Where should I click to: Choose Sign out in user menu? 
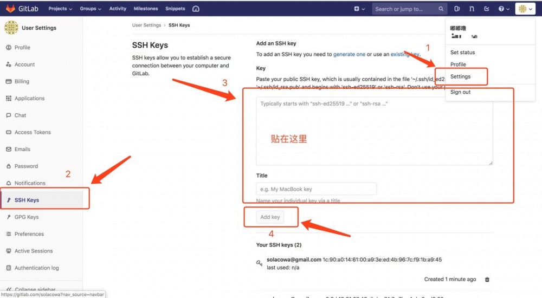(460, 92)
